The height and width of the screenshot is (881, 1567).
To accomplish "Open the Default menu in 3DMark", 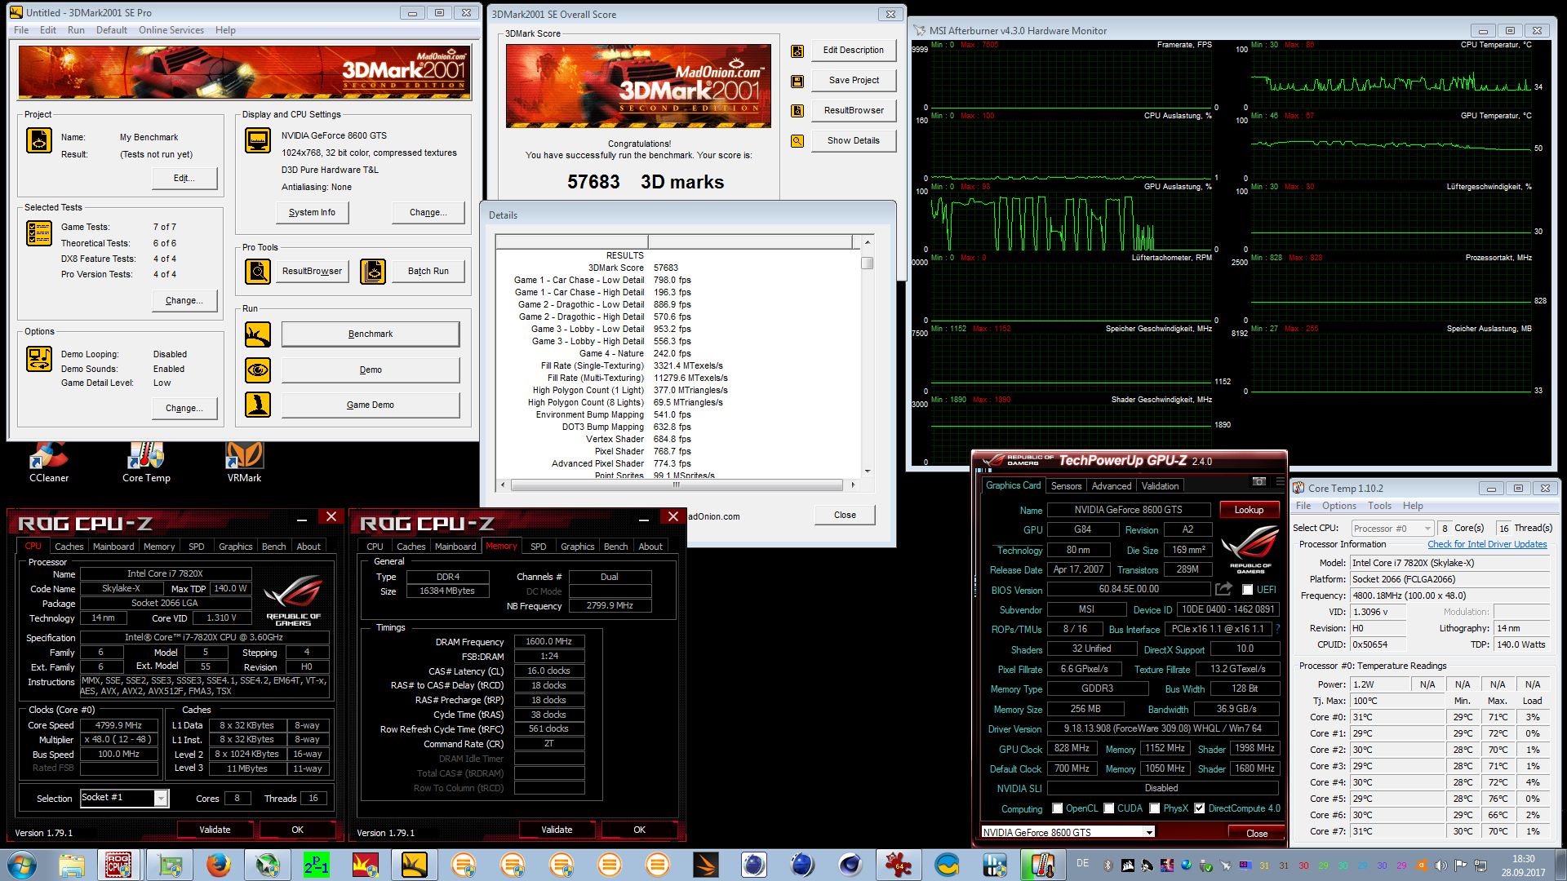I will [112, 30].
